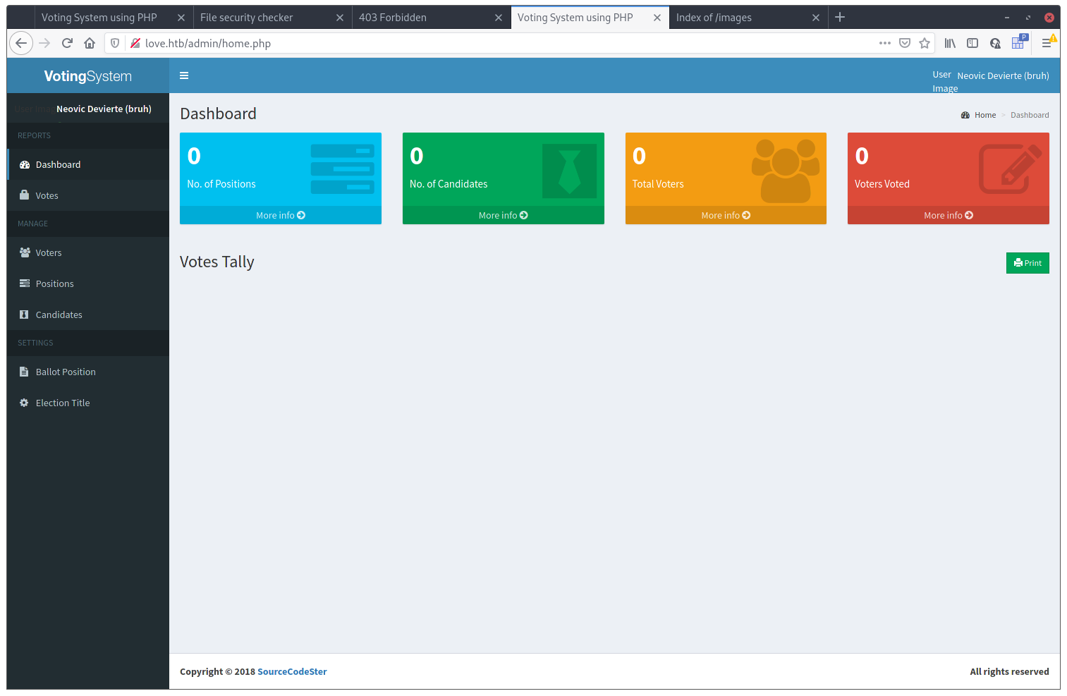
Task: Click More info on Voters Voted card
Action: click(x=948, y=215)
